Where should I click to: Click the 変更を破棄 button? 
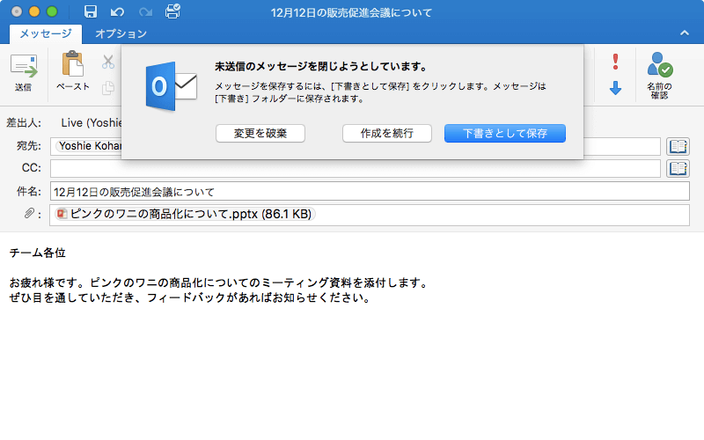coord(260,134)
